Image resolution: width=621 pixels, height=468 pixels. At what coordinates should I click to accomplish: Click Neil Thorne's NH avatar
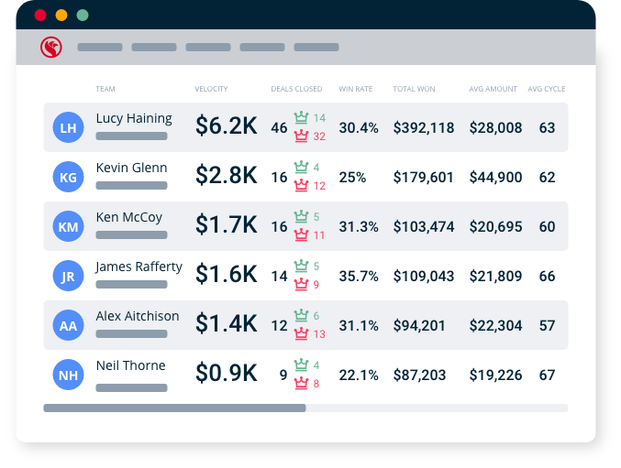68,375
